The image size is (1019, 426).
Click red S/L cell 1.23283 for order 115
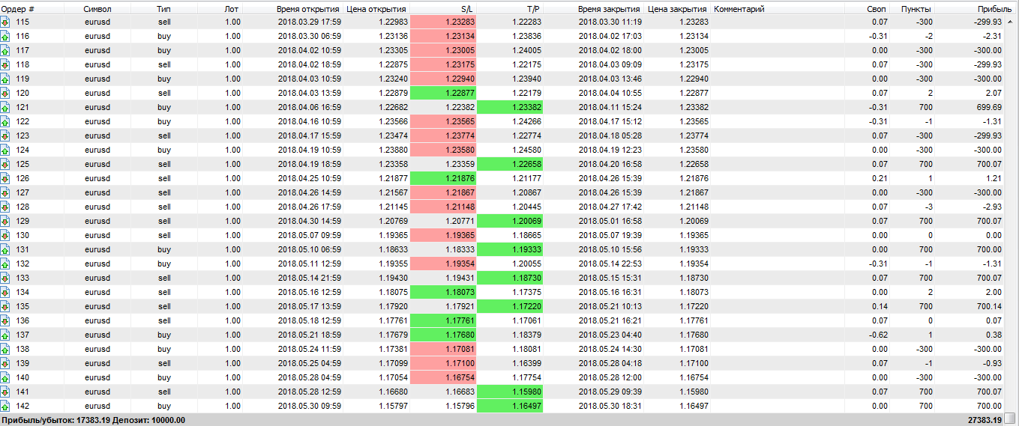point(443,22)
